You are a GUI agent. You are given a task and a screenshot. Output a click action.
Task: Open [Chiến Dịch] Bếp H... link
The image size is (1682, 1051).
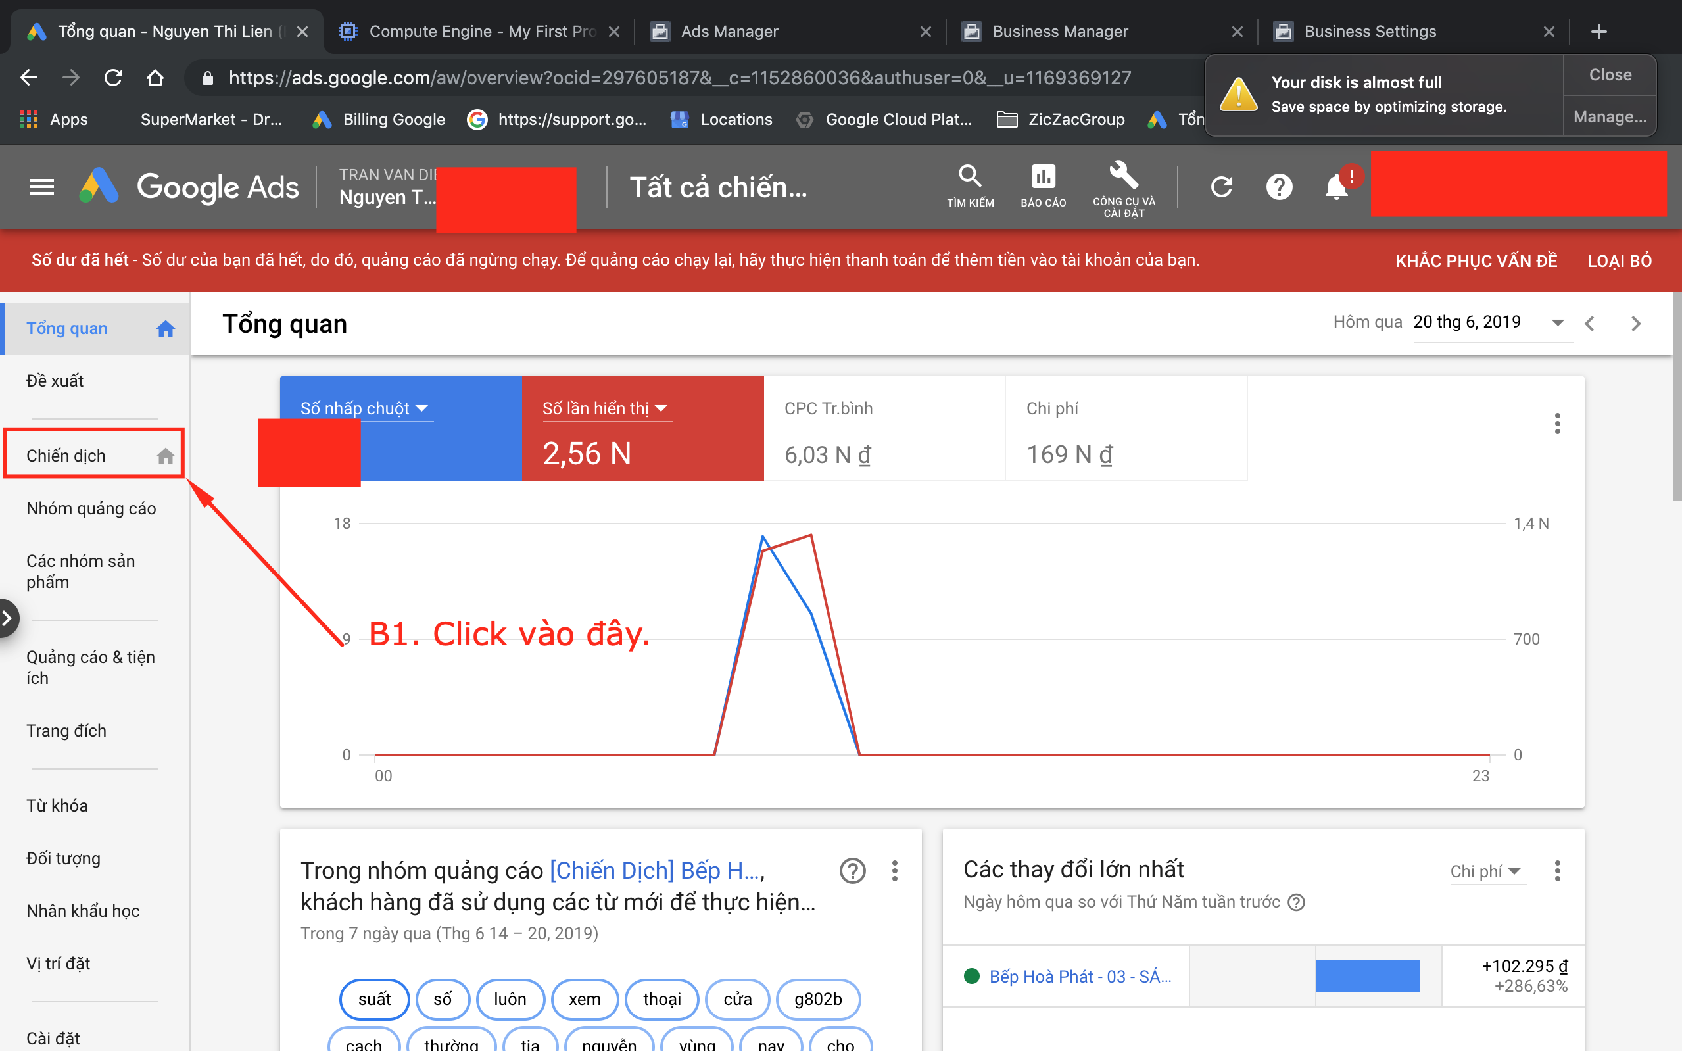point(656,870)
